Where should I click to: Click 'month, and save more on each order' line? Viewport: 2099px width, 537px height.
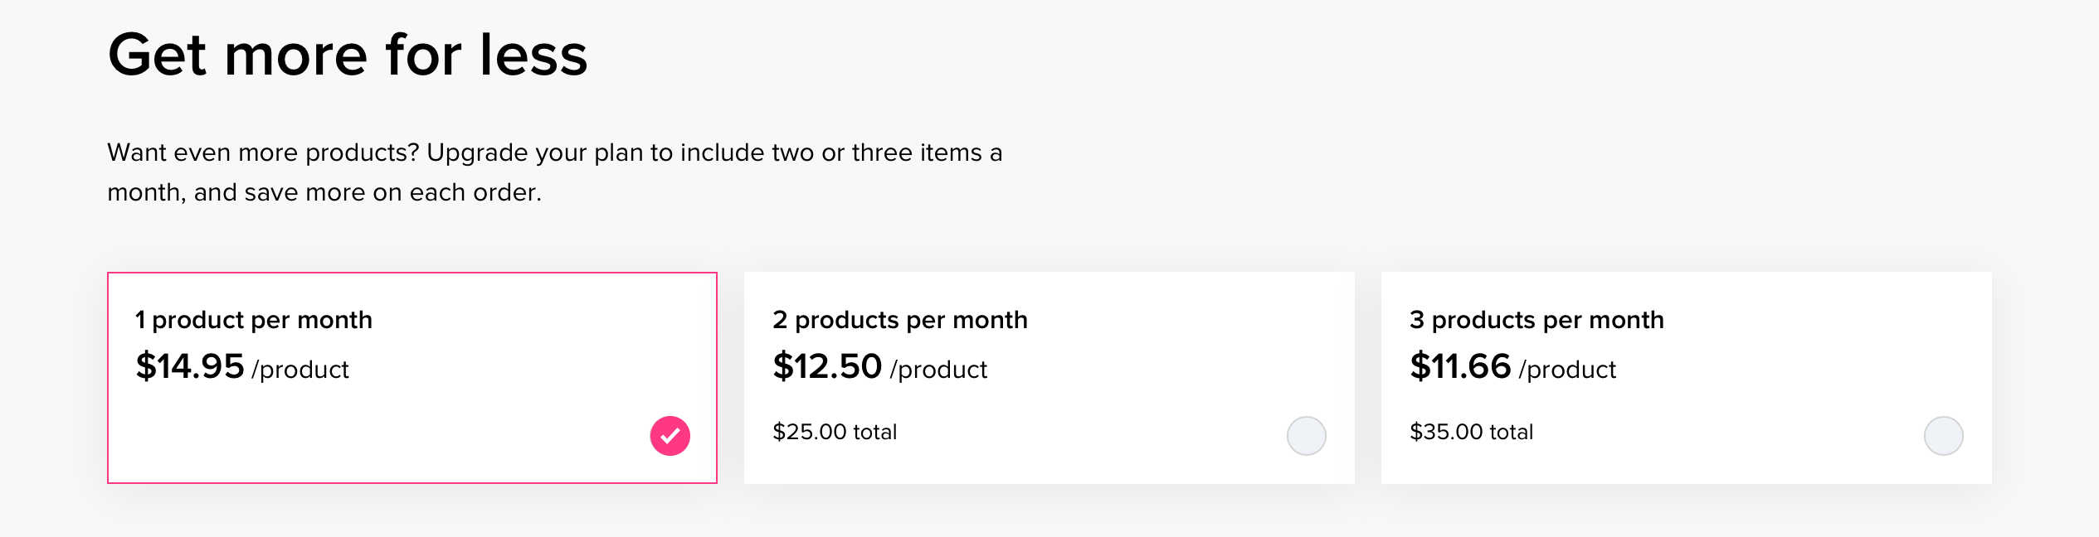[324, 192]
